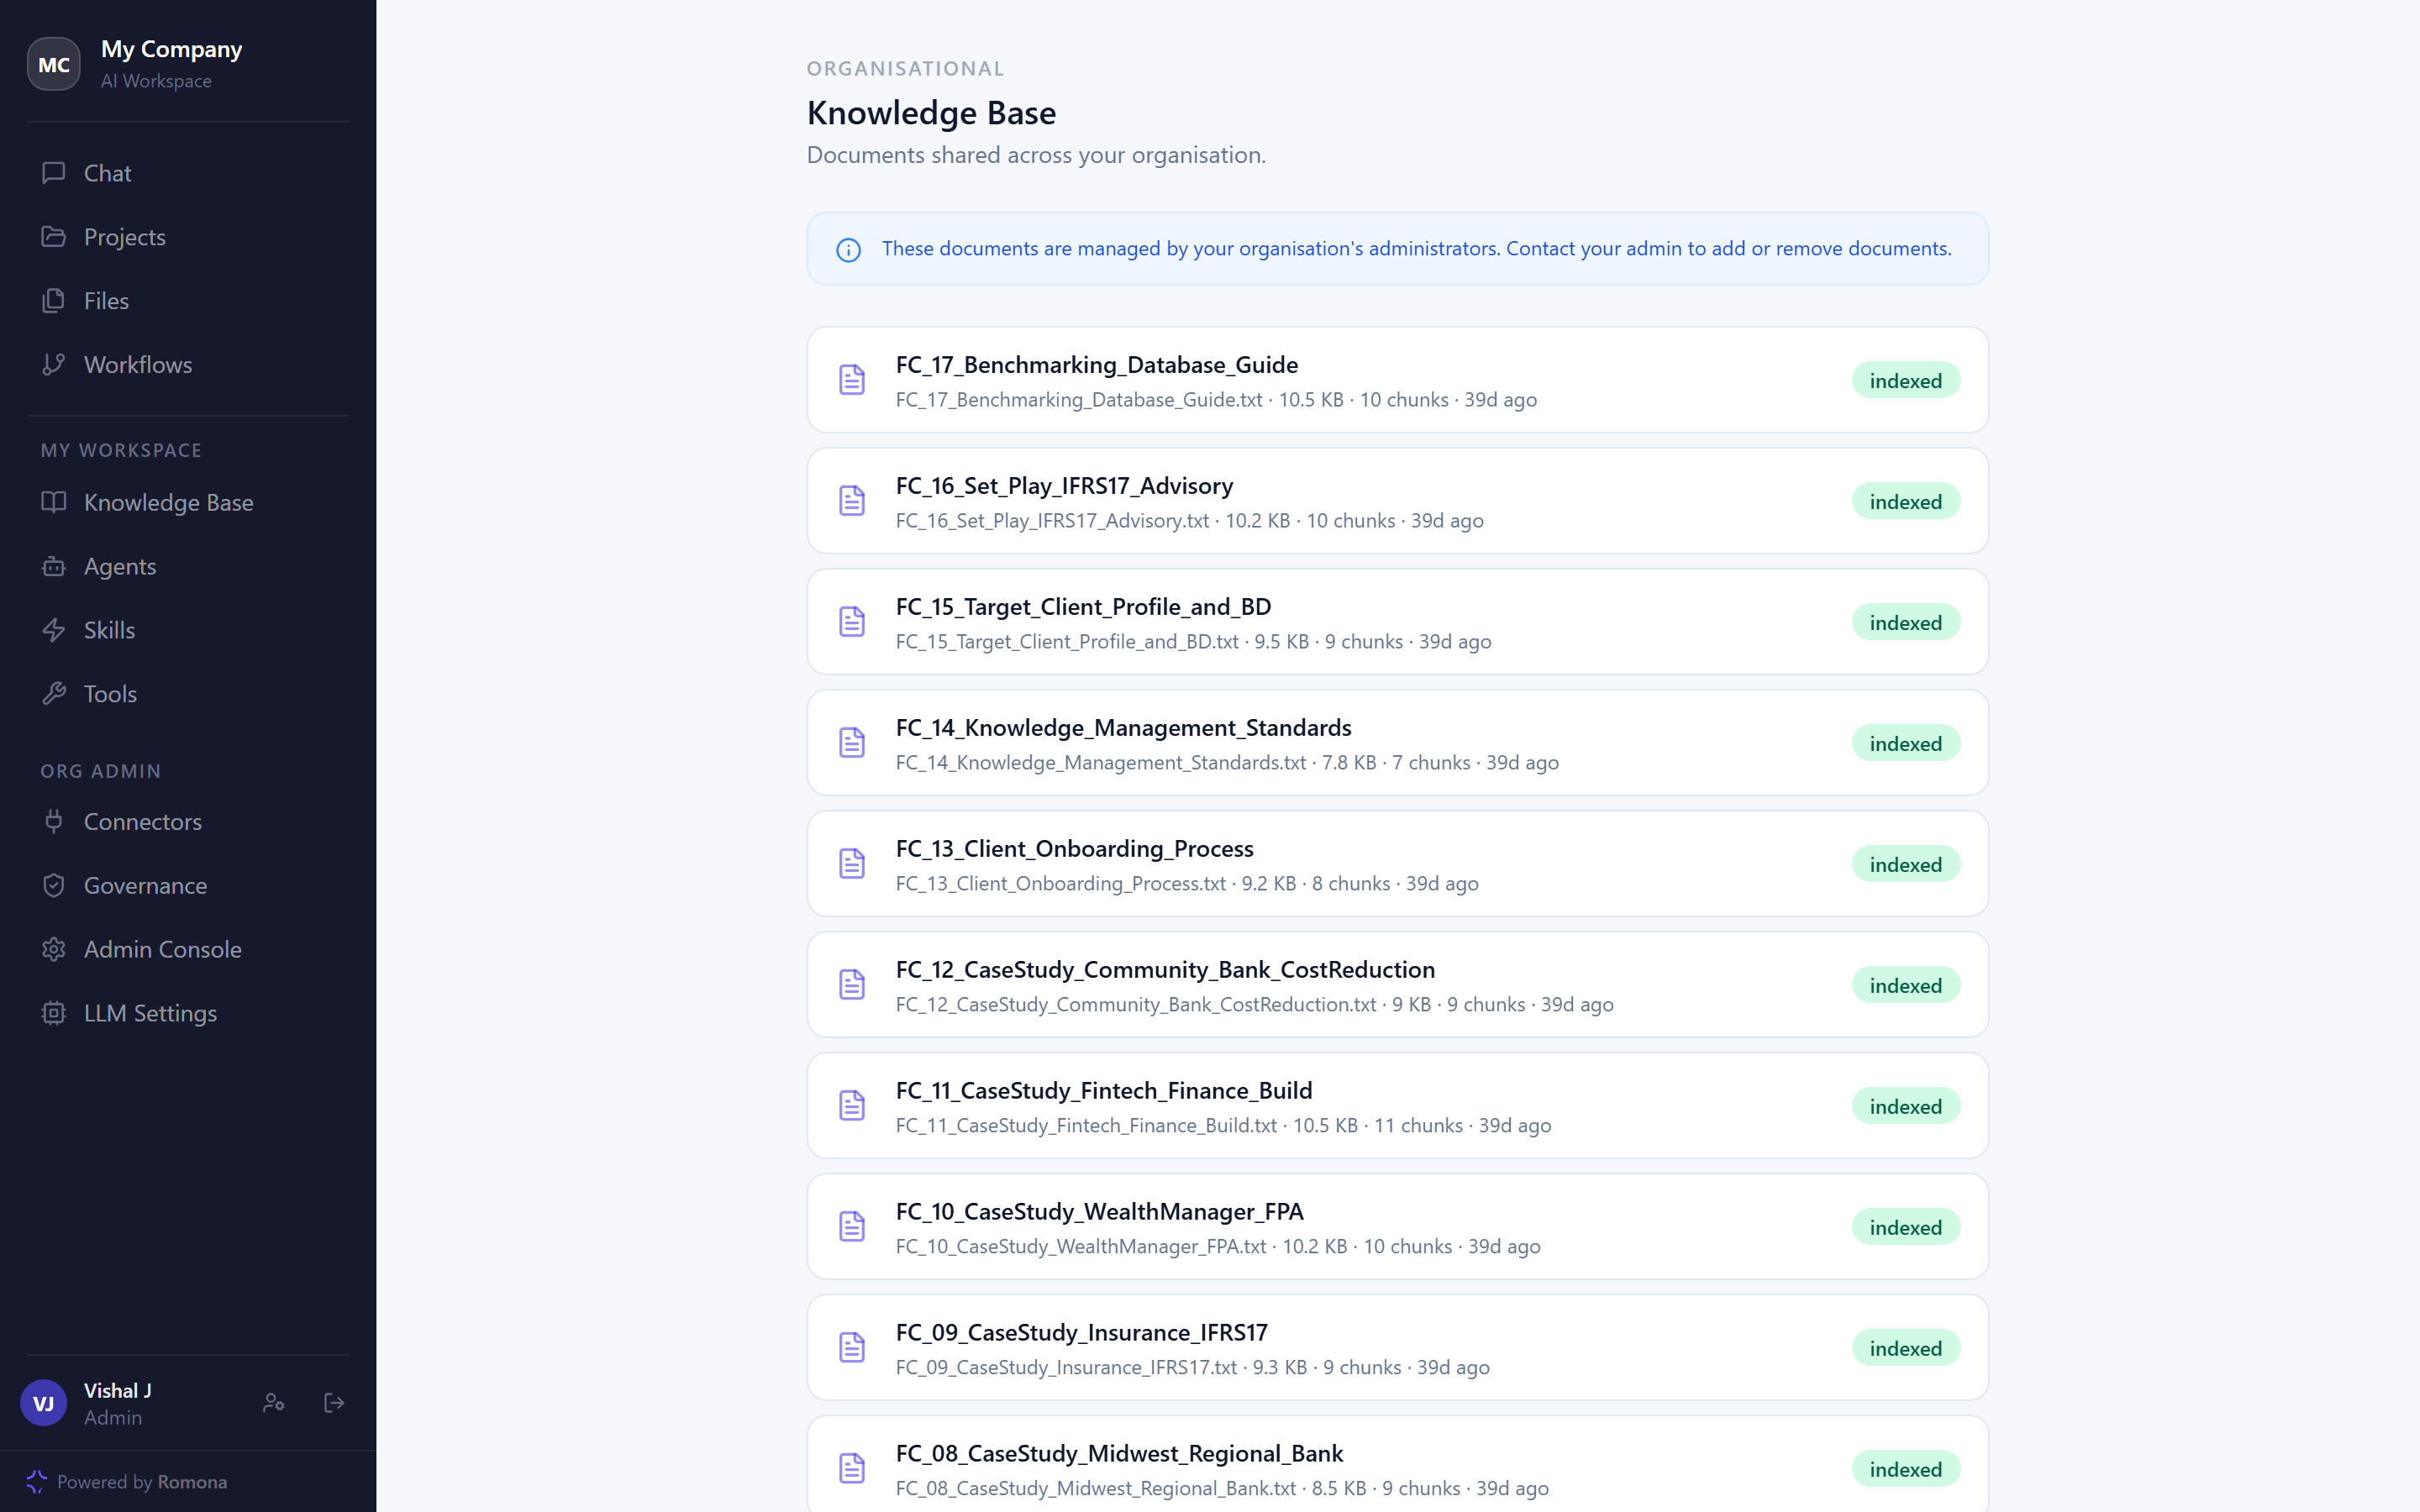Open Tools in sidebar
This screenshot has height=1512, width=2420.
(x=188, y=694)
